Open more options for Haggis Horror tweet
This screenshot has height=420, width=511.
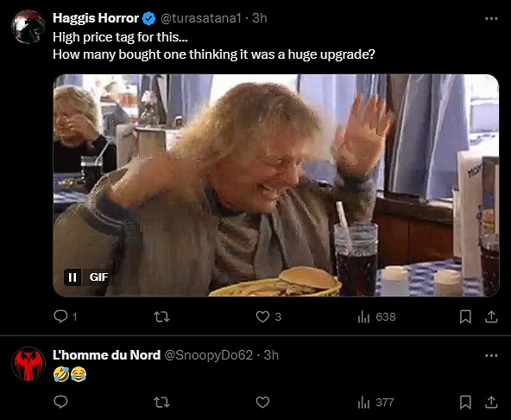491,19
